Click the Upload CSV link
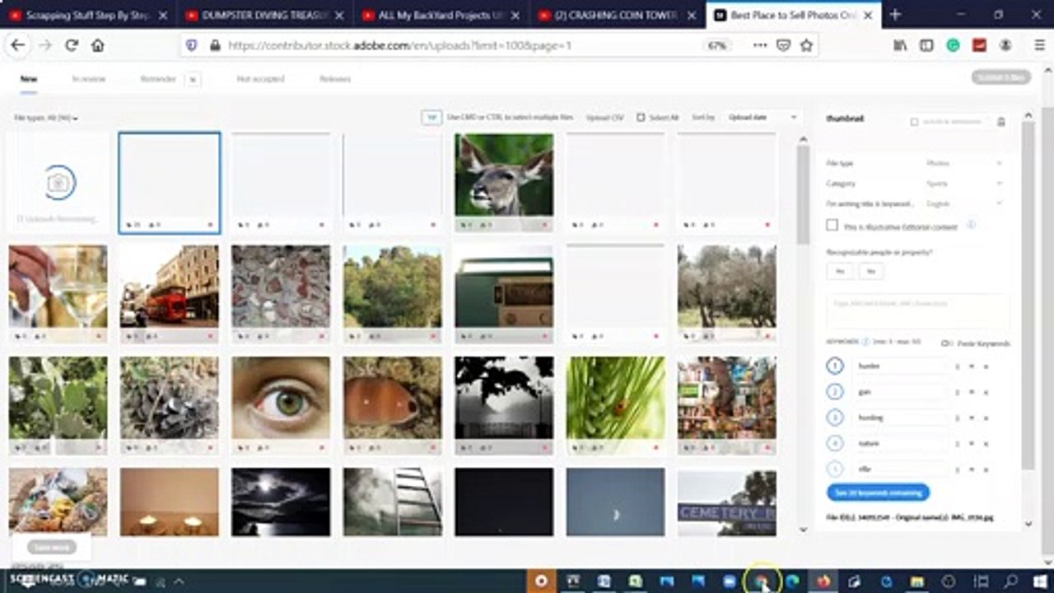The height and width of the screenshot is (593, 1054). (604, 118)
